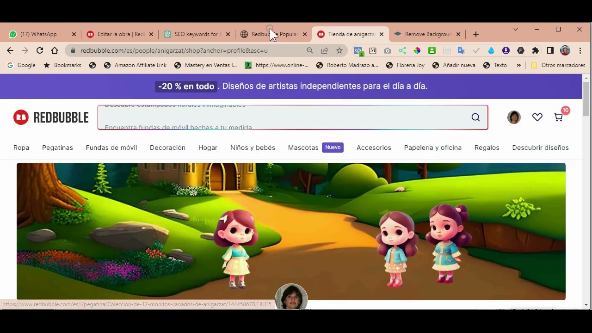Viewport: 592px width, 333px height.
Task: Open the Texto bookmark
Action: point(495,65)
